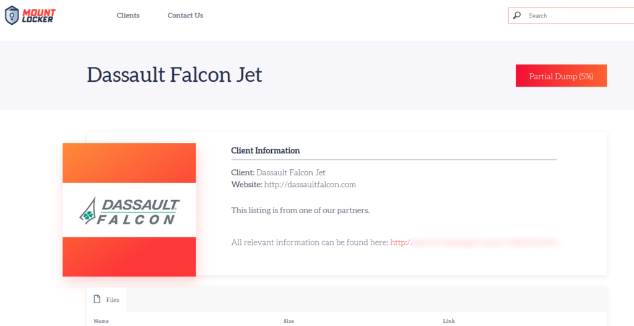
Task: Open the blurred relevant information link
Action: (x=474, y=242)
